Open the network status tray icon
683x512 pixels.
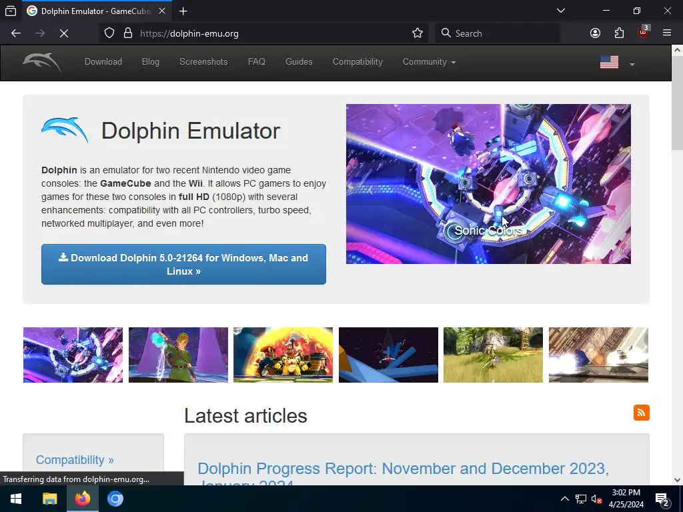(x=581, y=499)
